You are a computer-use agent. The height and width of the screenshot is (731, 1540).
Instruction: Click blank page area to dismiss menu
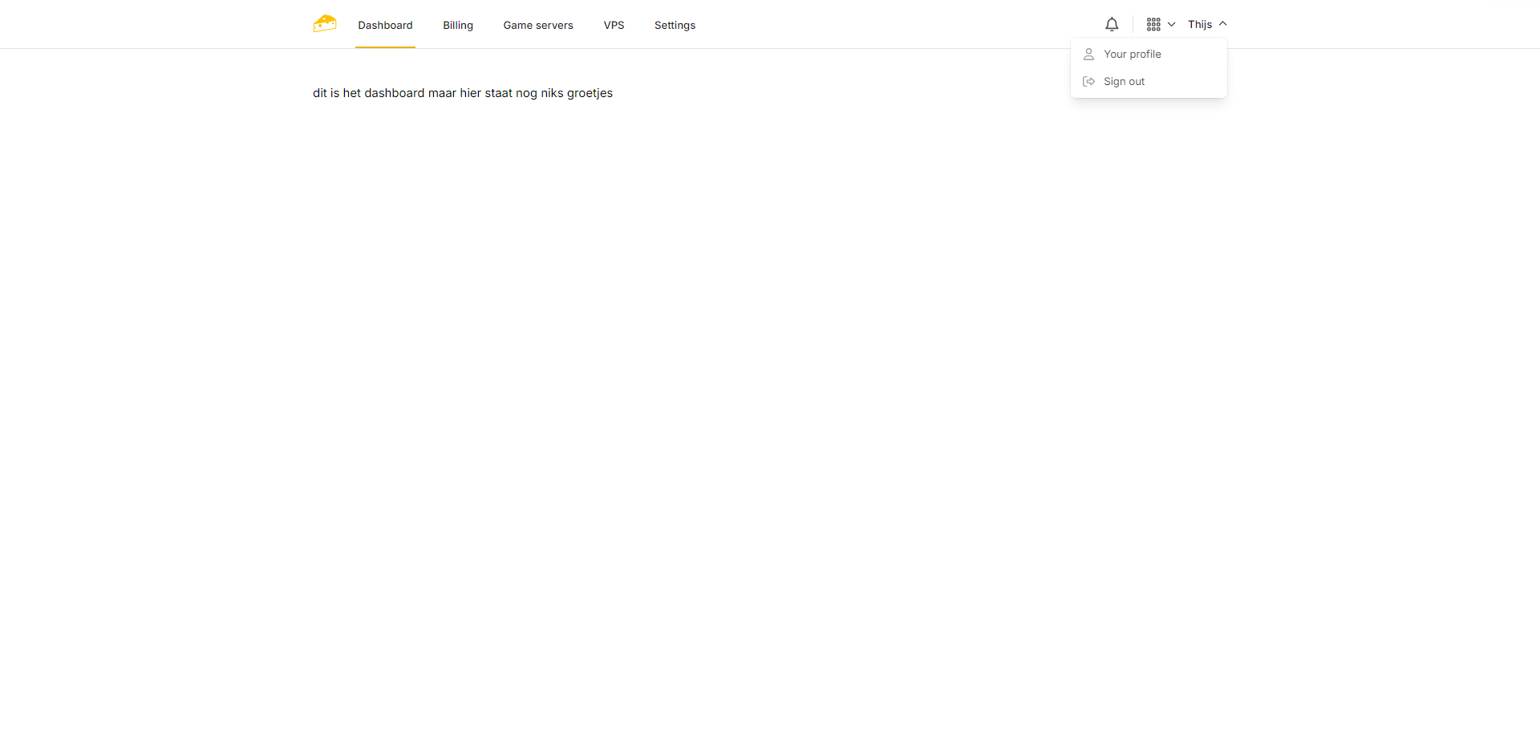(x=770, y=401)
